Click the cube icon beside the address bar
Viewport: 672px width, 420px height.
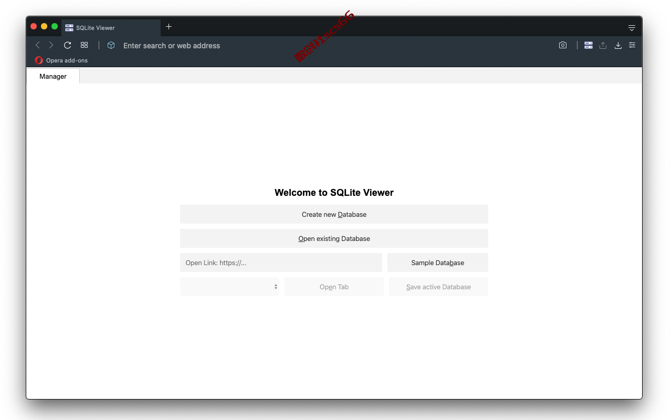click(111, 45)
